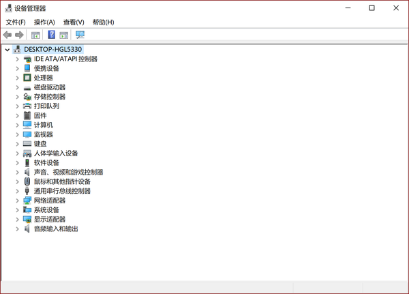Select the 显示适配器 tree label

click(x=50, y=220)
